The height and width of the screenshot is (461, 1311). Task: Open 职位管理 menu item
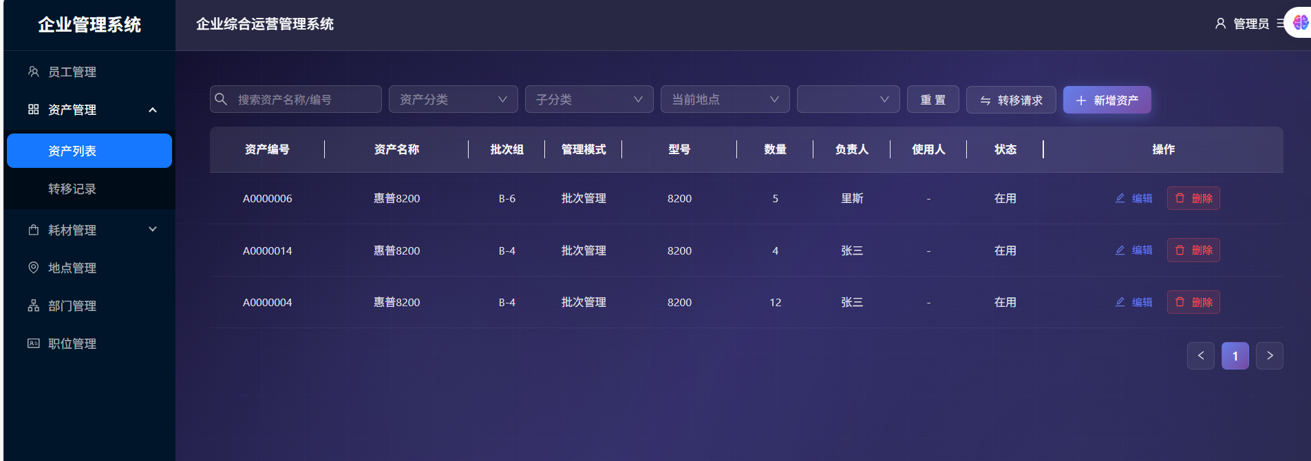pos(89,343)
